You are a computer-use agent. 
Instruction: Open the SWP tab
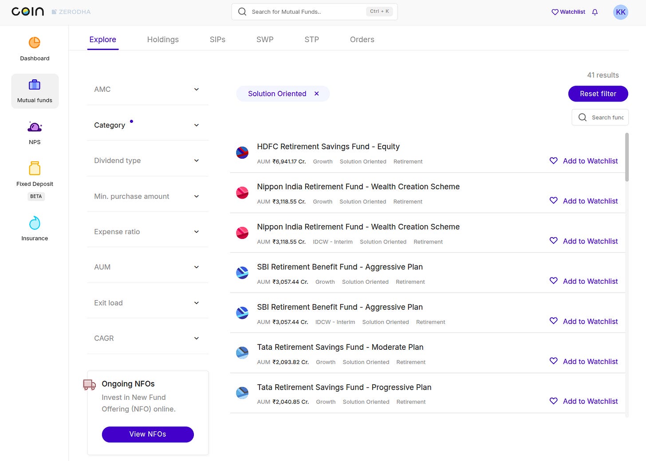coord(265,39)
